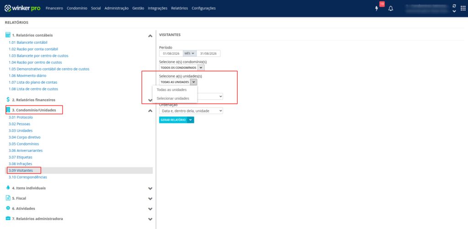Click the end date field 31/08/2026

pos(208,53)
